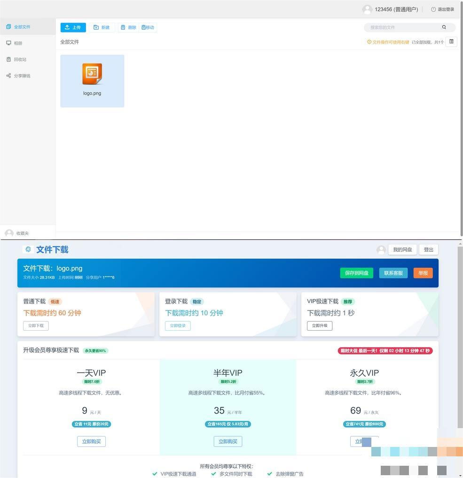Click 立即升级 under VIP极速下载
The image size is (463, 478).
tap(319, 325)
